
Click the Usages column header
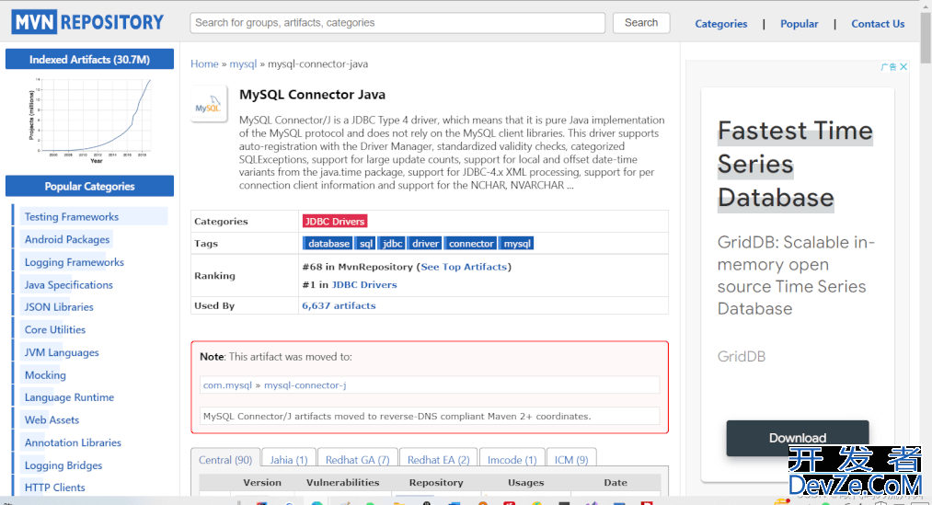[x=526, y=482]
